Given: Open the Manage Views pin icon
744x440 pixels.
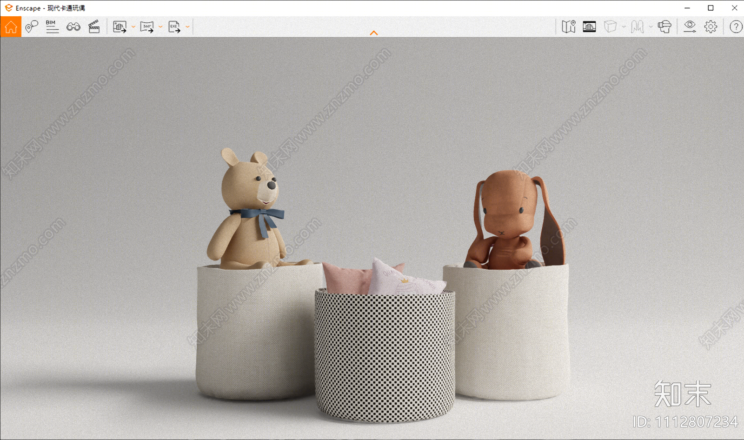Looking at the screenshot, I should [x=32, y=27].
